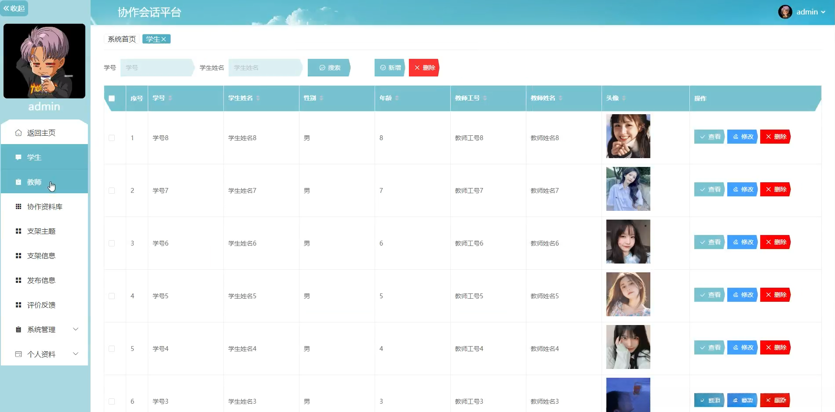The height and width of the screenshot is (412, 835).
Task: View details with 查看 for 学号7
Action: [709, 189]
